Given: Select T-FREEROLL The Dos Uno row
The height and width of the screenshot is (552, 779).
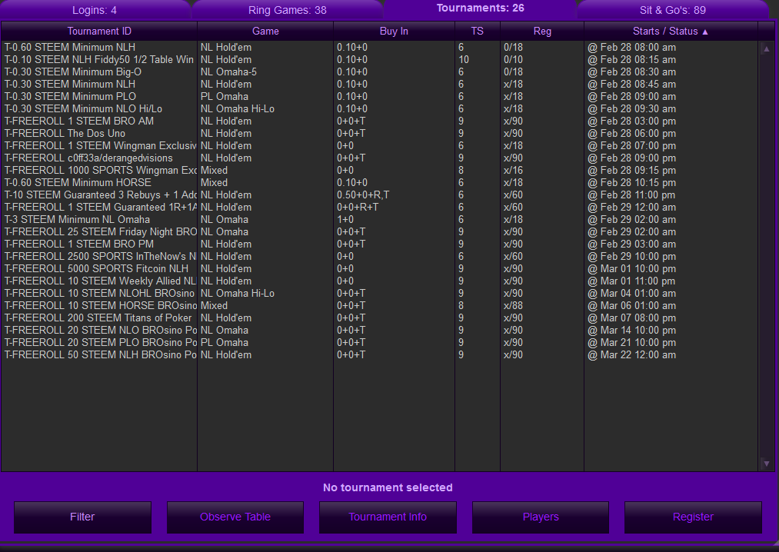Looking at the screenshot, I should pyautogui.click(x=65, y=134).
